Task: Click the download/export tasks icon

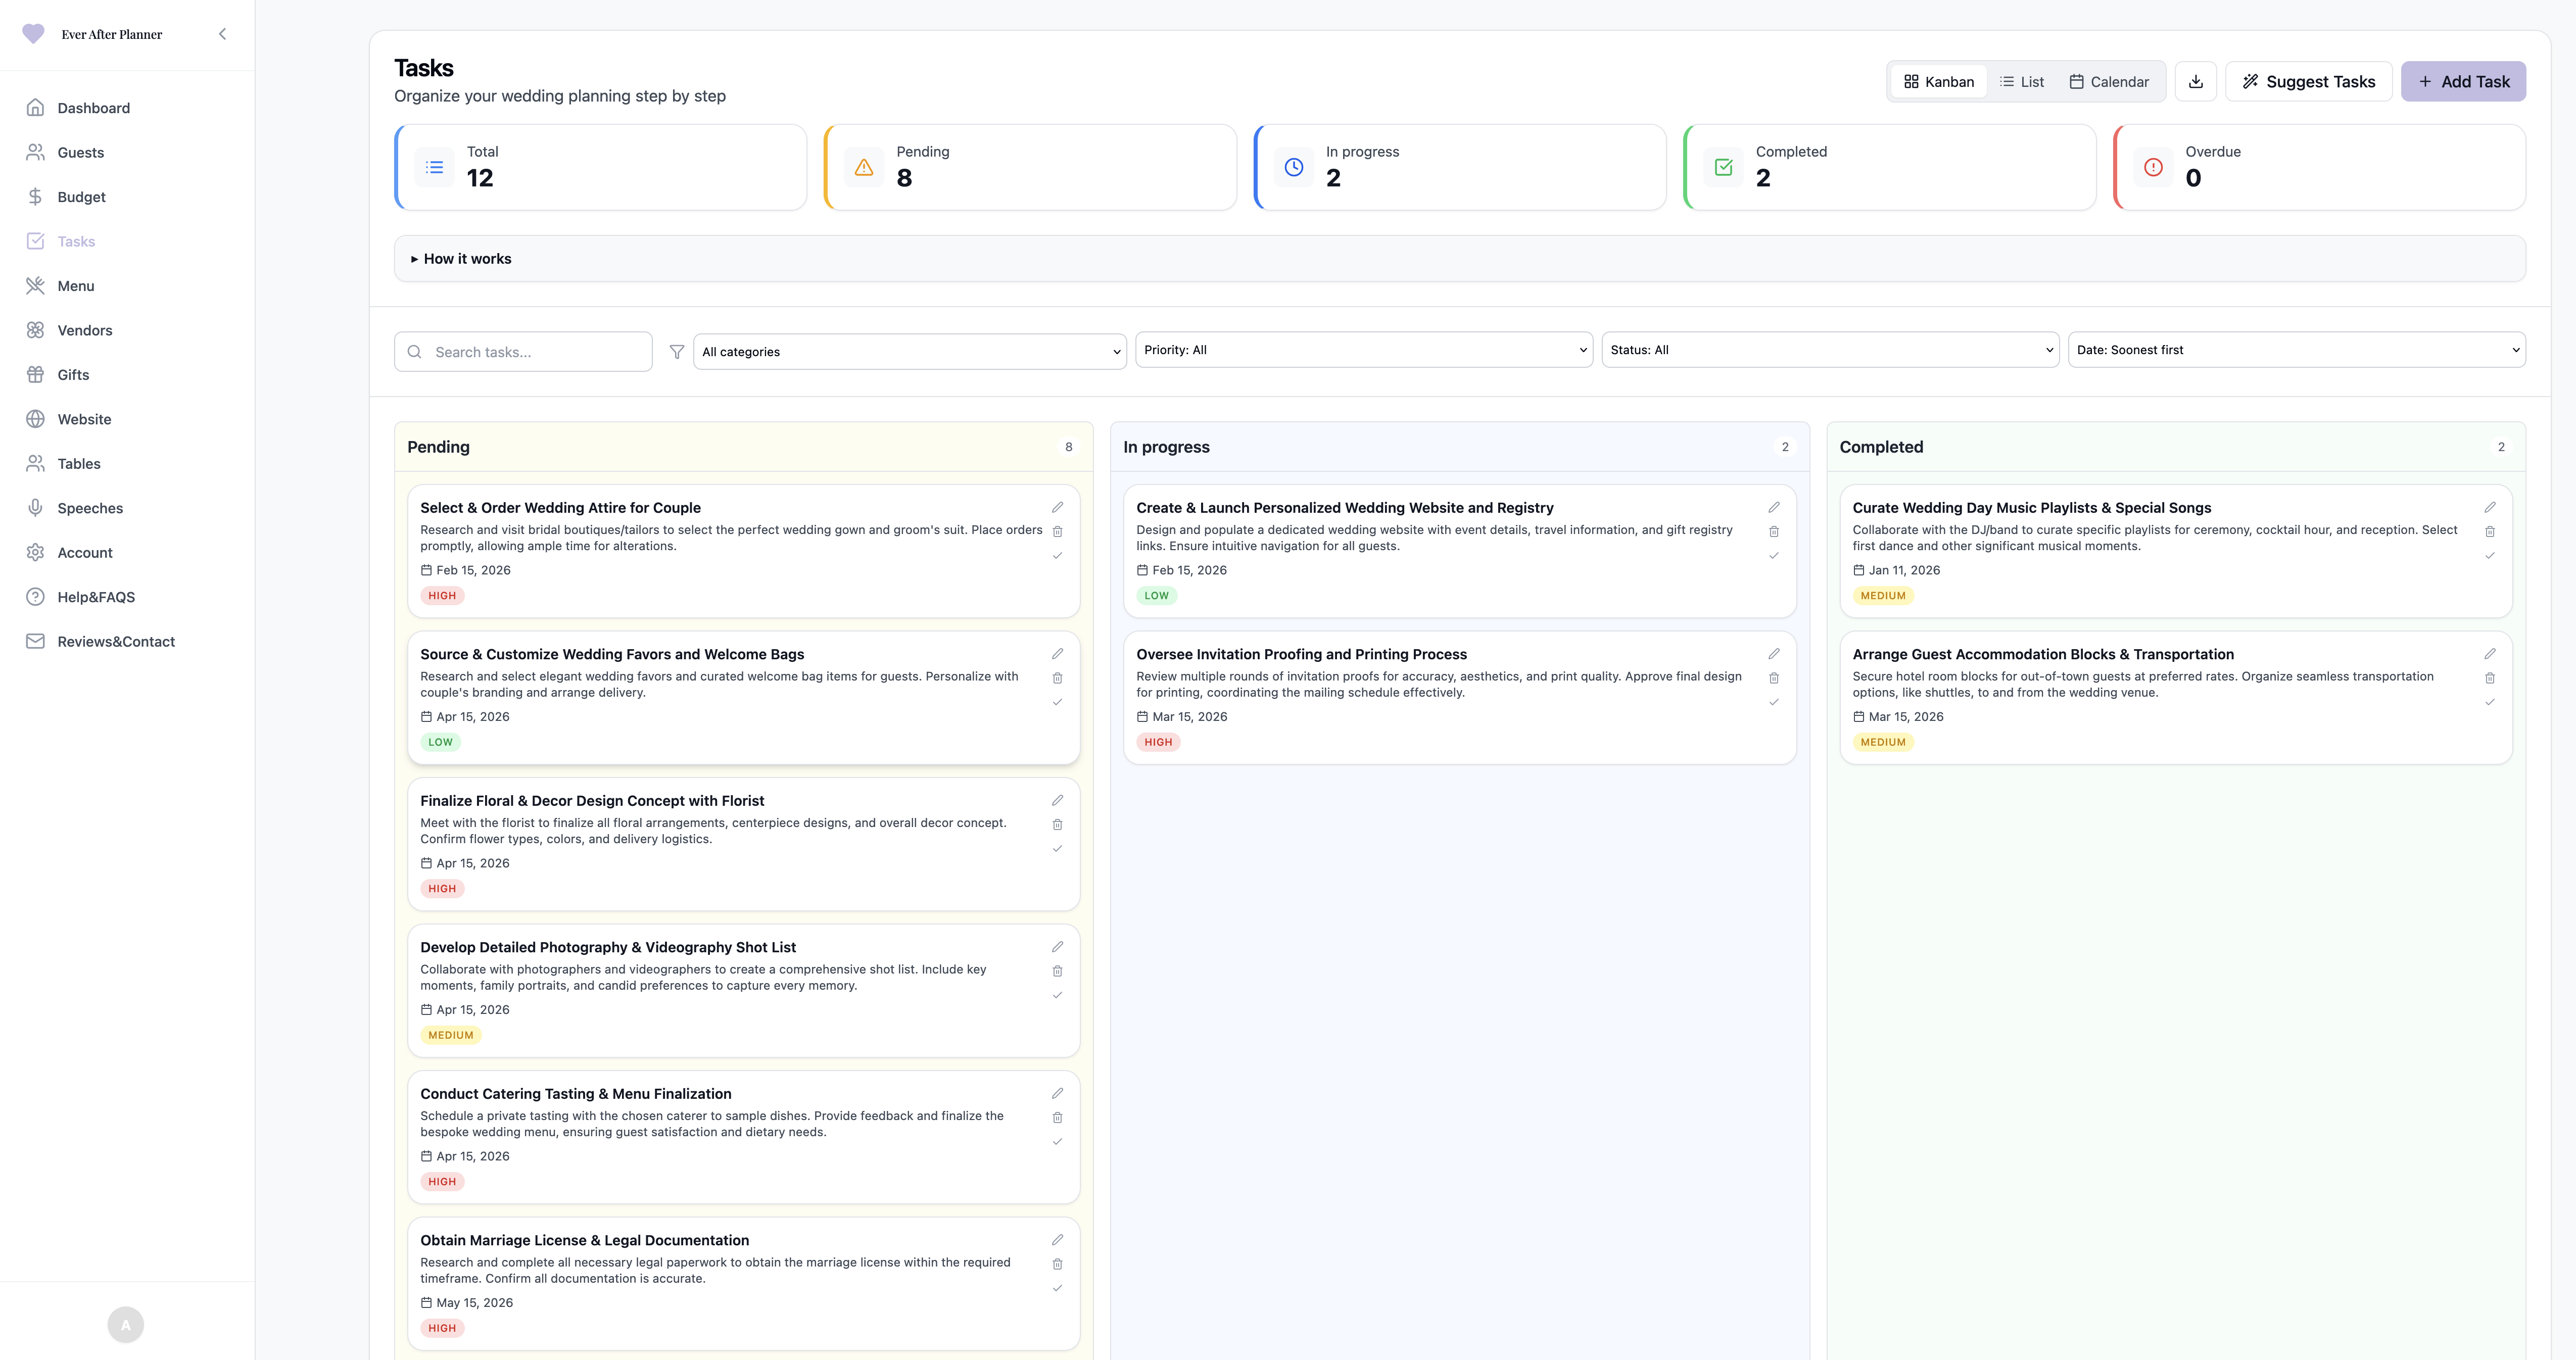Action: click(2196, 81)
